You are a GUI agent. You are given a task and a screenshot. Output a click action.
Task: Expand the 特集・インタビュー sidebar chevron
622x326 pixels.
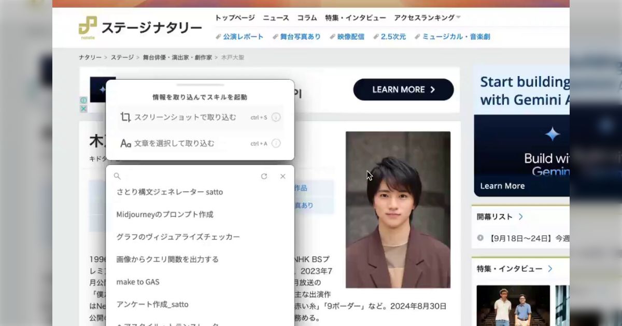coord(550,269)
